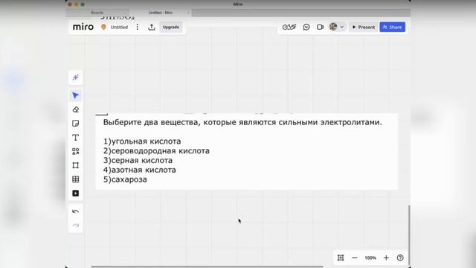Image resolution: width=476 pixels, height=268 pixels.
Task: Open the help question mark
Action: pos(400,258)
